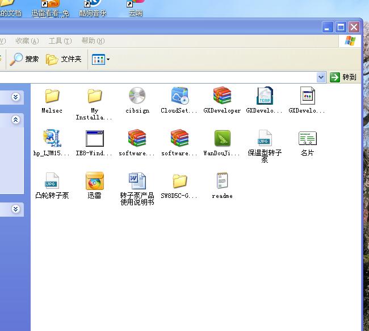The width and height of the screenshot is (369, 331).
Task: Select the cibsign disc icon
Action: click(137, 96)
